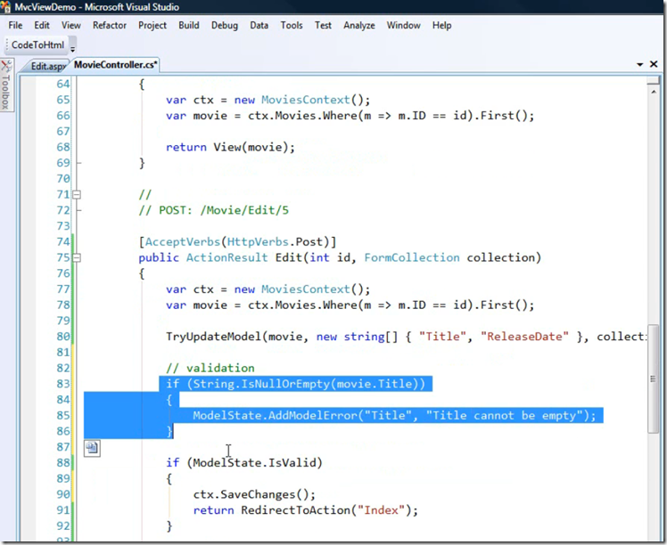Open the File menu

15,26
